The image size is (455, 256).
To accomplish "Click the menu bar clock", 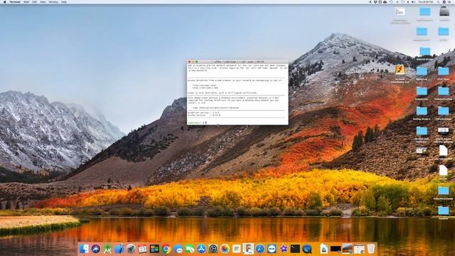I will coord(425,1).
